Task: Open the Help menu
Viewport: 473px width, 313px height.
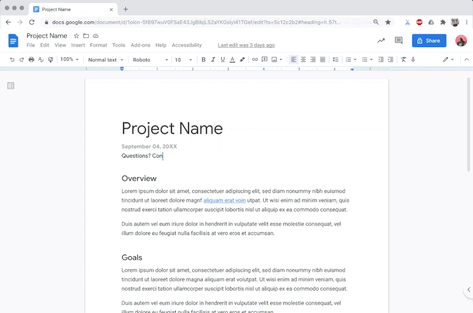Action: pos(161,45)
